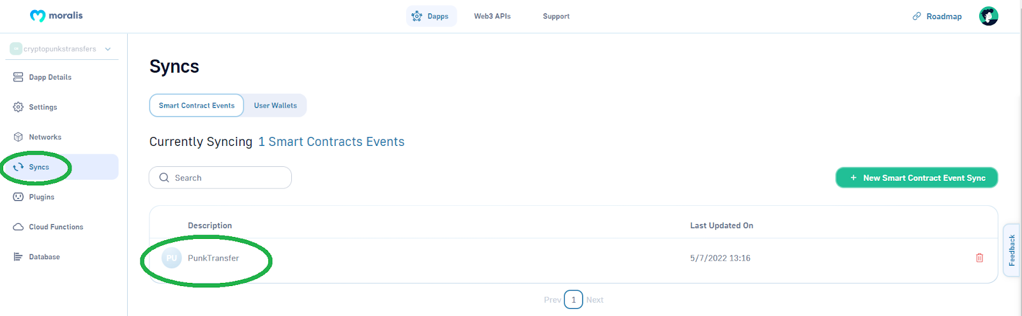Open Plugins in the sidebar
Viewport: 1022px width, 316px height.
(42, 197)
